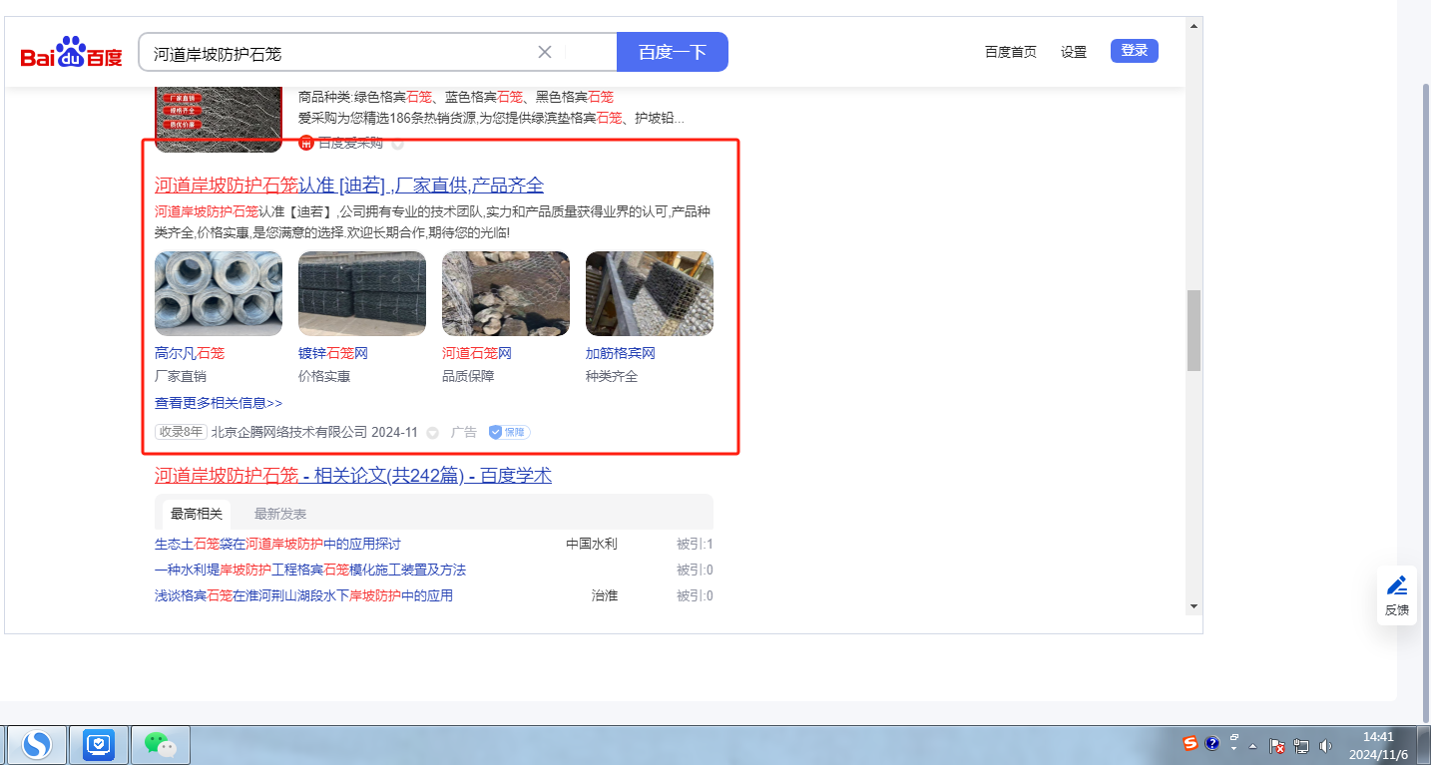The height and width of the screenshot is (765, 1431).
Task: Click the ad description starting 河道岸坡防护石笼认准【迪若】
Action: (433, 222)
